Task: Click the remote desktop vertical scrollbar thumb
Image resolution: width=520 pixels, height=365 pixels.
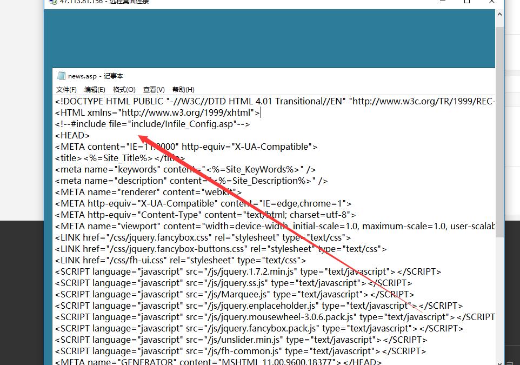Action: (x=499, y=132)
